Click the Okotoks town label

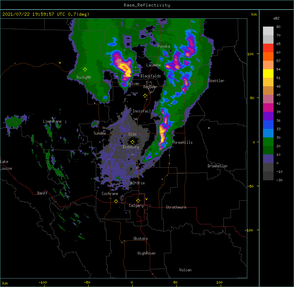coord(141,239)
